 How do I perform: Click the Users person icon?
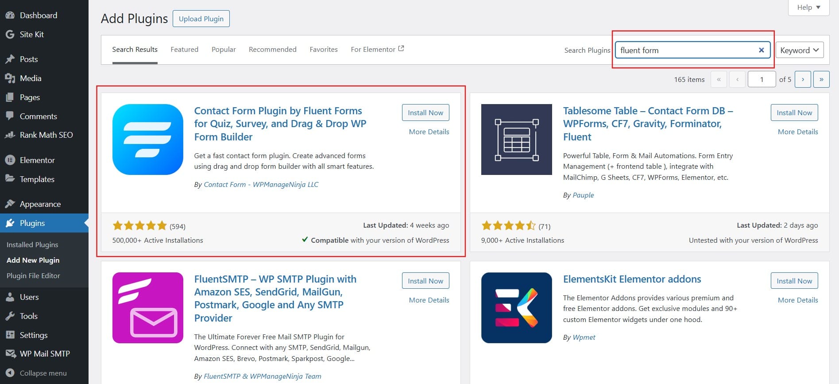click(10, 297)
